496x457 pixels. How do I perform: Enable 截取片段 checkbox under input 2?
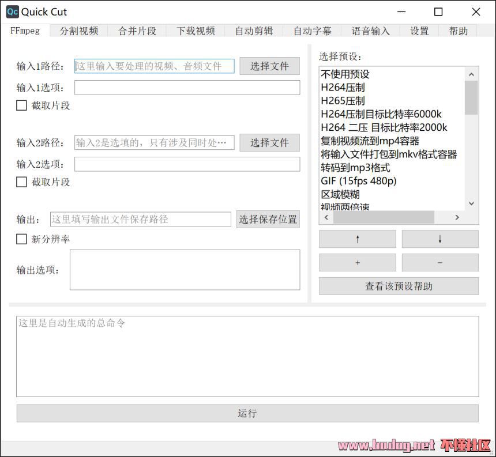22,182
